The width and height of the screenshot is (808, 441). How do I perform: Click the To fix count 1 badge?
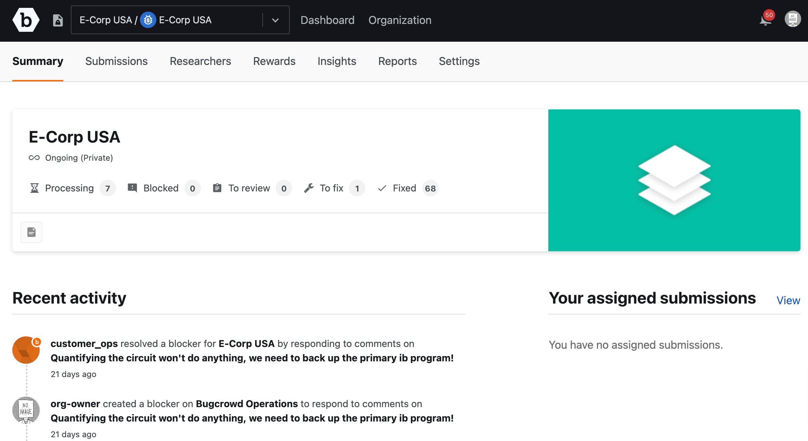pyautogui.click(x=357, y=188)
